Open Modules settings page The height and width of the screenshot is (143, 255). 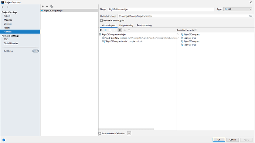pyautogui.click(x=8, y=20)
